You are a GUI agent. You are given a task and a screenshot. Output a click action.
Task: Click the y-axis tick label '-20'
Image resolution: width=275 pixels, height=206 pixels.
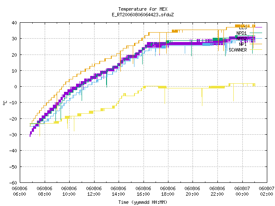[x=13, y=119]
